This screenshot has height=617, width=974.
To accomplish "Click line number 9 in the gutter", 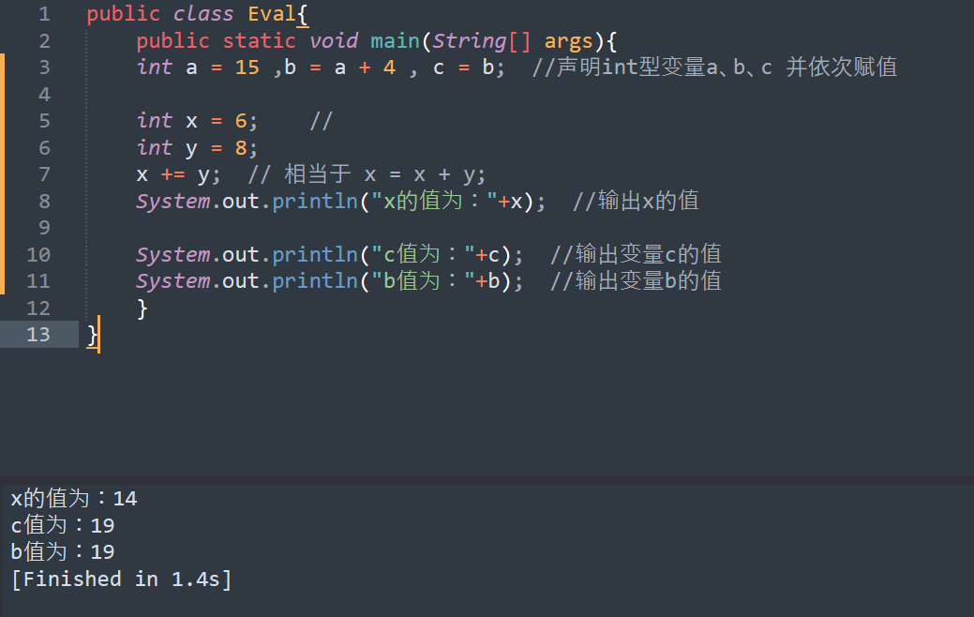I will pos(44,228).
